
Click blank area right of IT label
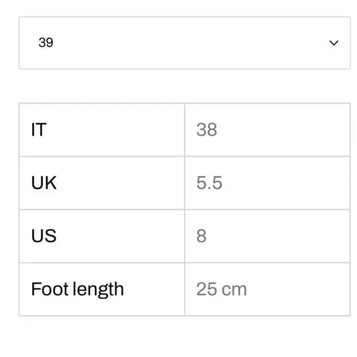point(116,129)
